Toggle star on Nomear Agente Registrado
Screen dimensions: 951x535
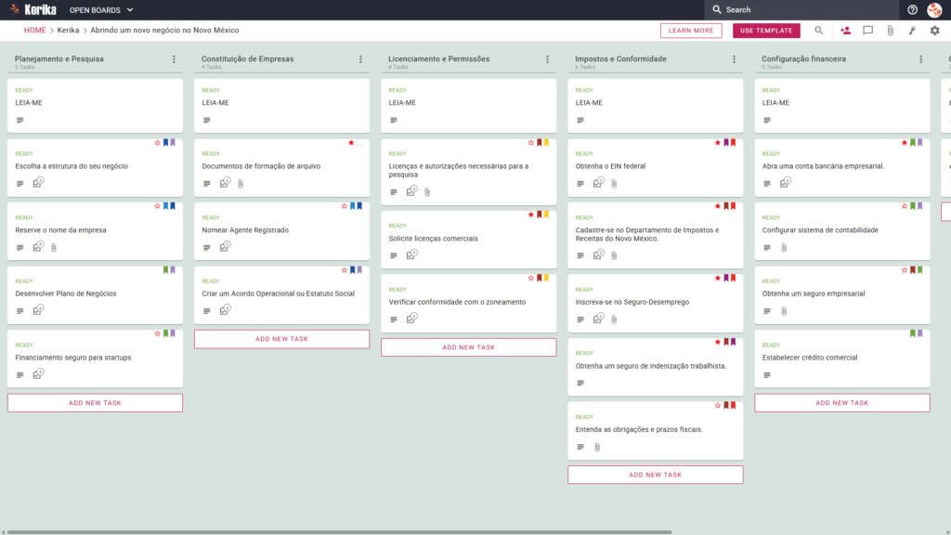click(x=345, y=206)
